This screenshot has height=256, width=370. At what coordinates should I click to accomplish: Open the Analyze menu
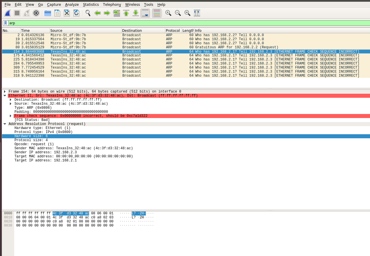click(72, 4)
